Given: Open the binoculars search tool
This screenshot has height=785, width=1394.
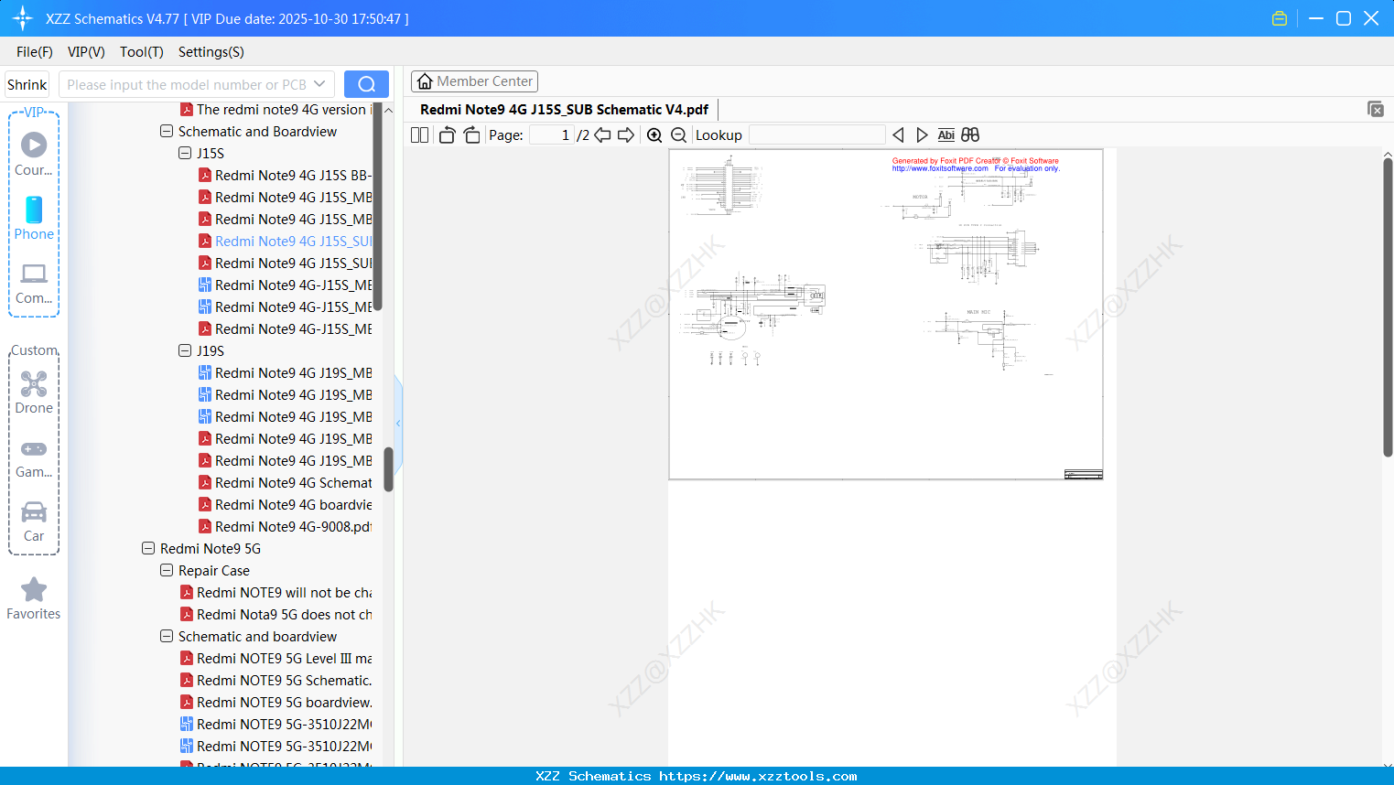Looking at the screenshot, I should click(969, 134).
